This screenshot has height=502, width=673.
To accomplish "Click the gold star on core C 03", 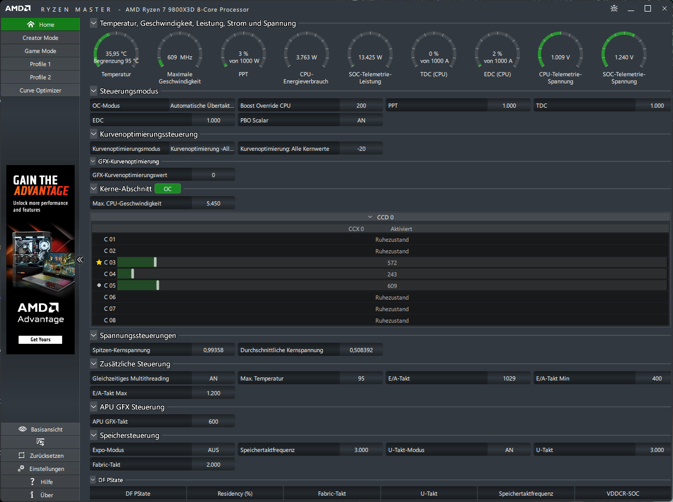I will (99, 262).
